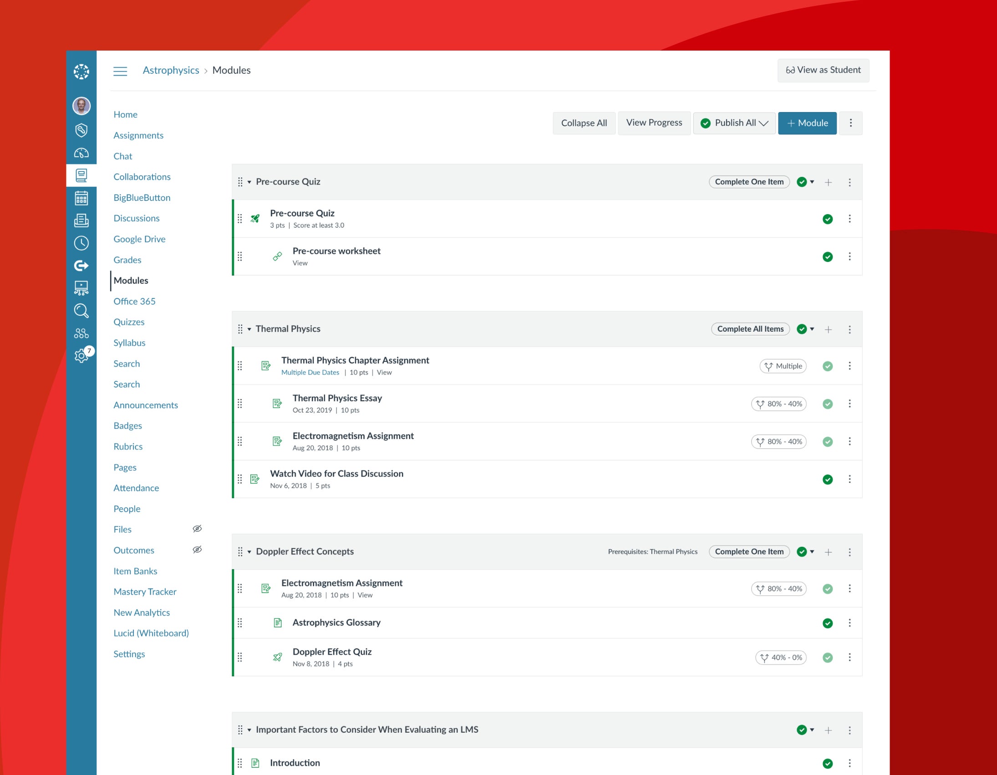Open Syllabus in course navigation

pyautogui.click(x=130, y=343)
